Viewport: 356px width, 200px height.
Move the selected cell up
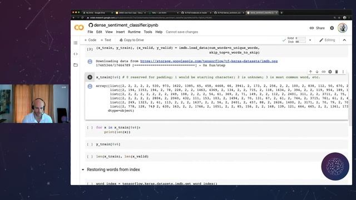tap(310, 72)
